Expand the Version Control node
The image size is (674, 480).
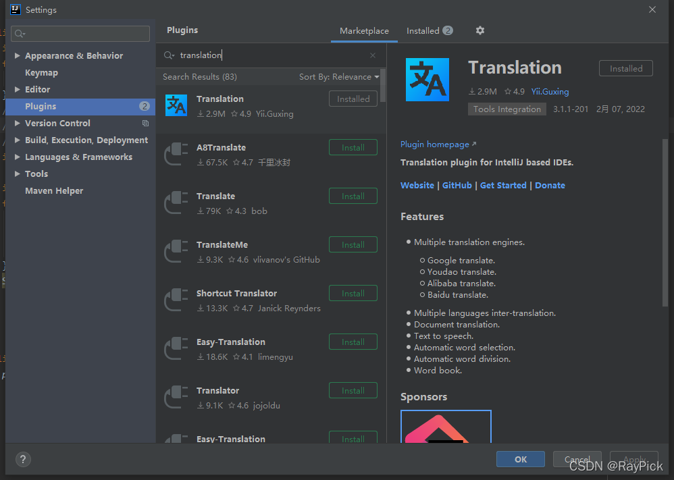click(x=17, y=124)
